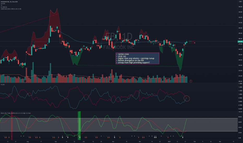Click the 200.00 price axis label
The height and width of the screenshot is (143, 243).
(240, 81)
